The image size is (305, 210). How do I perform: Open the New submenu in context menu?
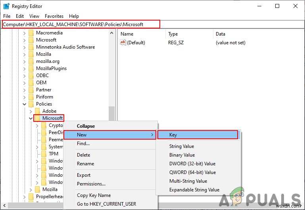click(x=110, y=135)
